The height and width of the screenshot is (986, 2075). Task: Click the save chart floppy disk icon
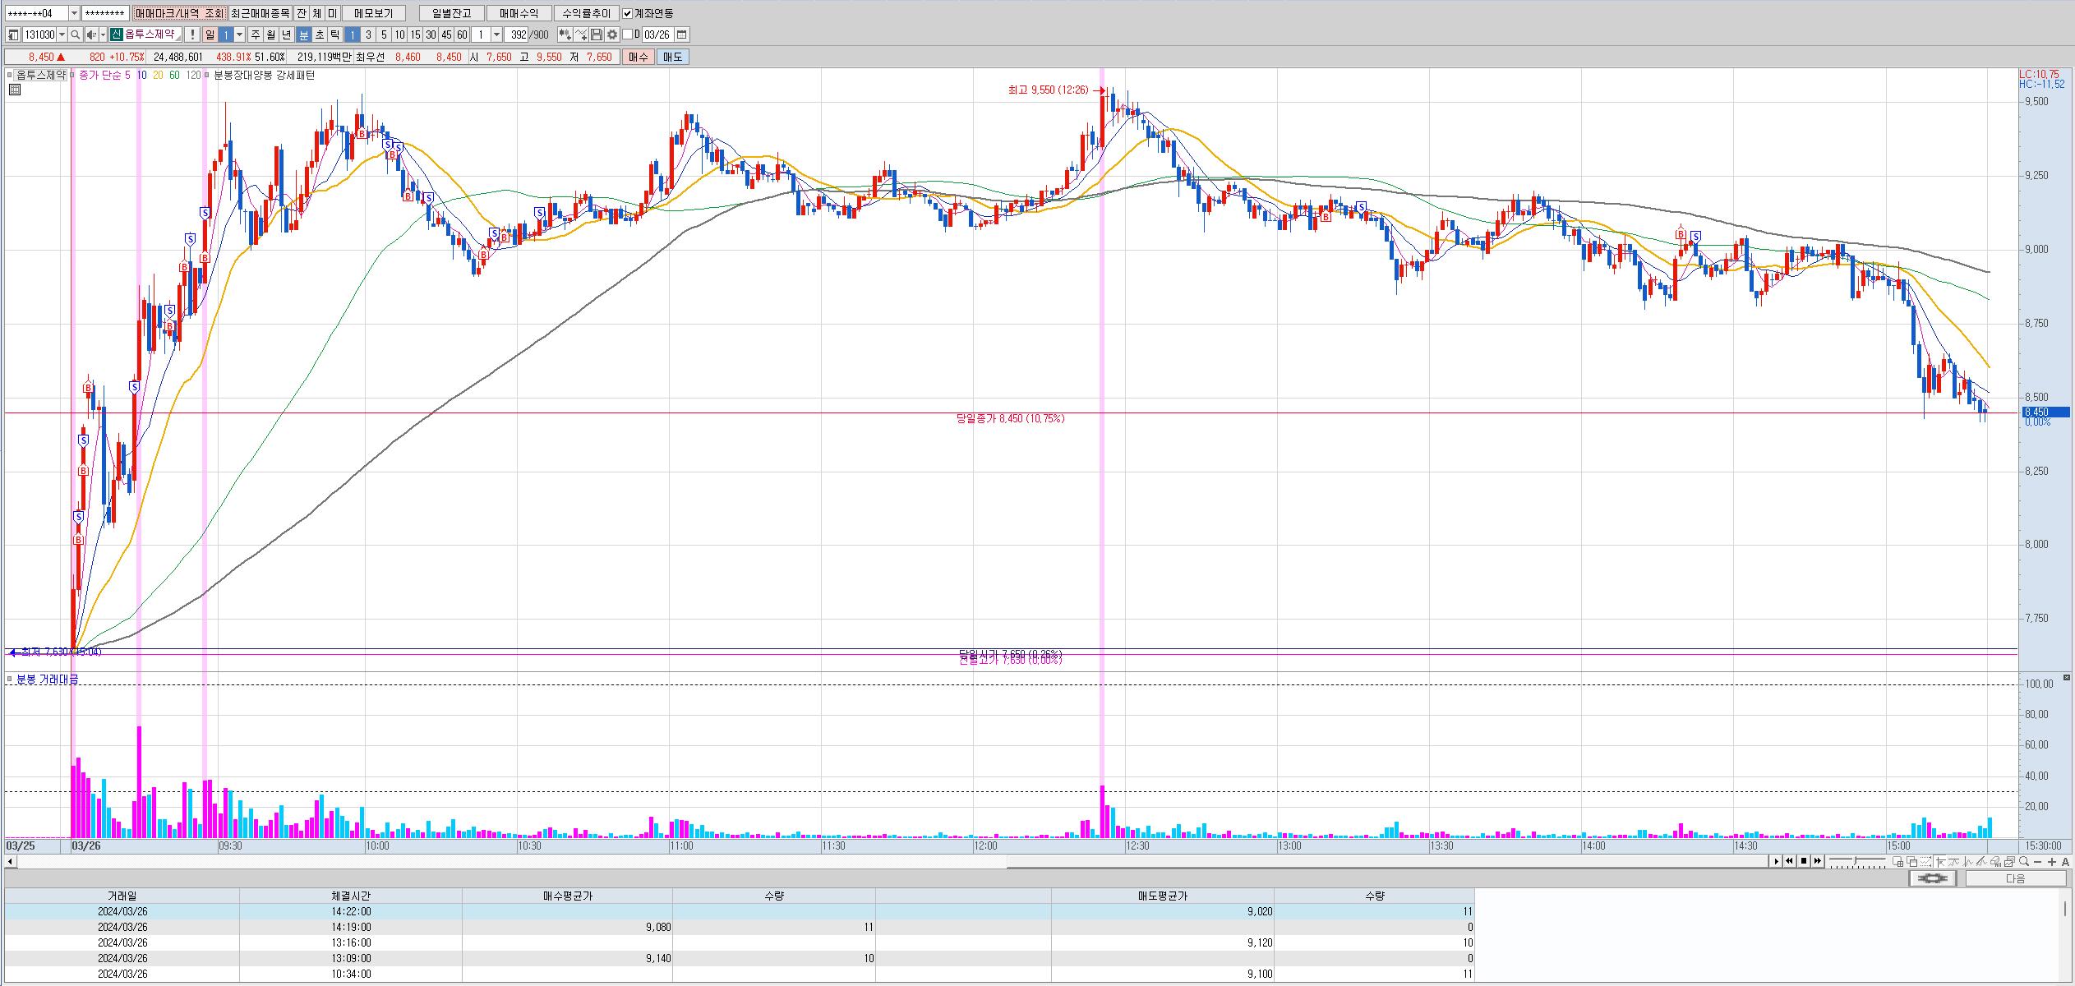coord(597,35)
